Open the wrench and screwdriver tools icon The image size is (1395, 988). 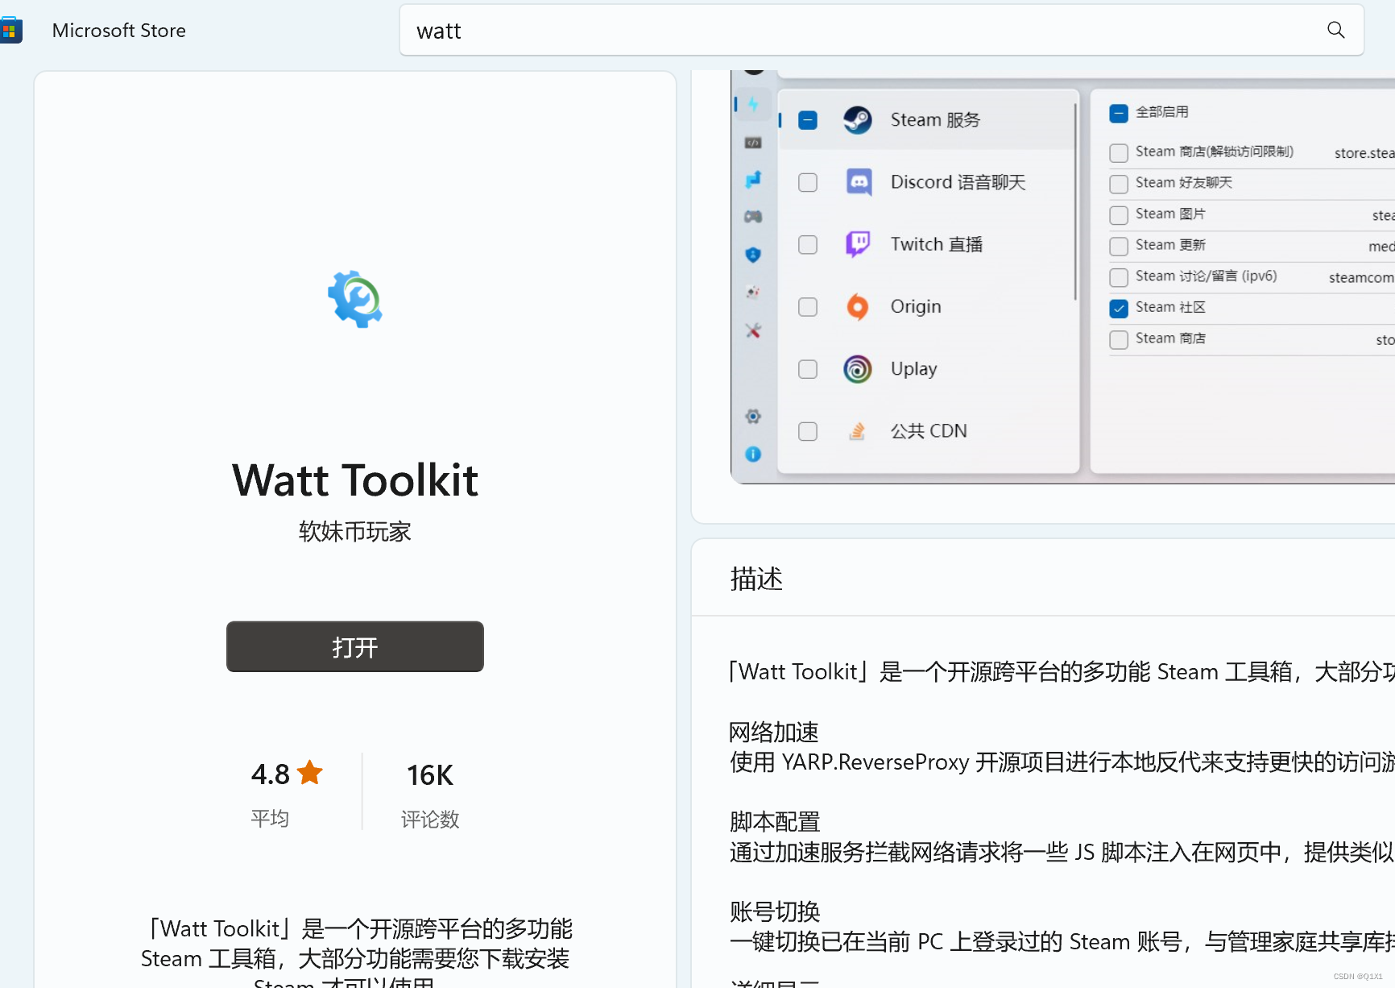[753, 330]
